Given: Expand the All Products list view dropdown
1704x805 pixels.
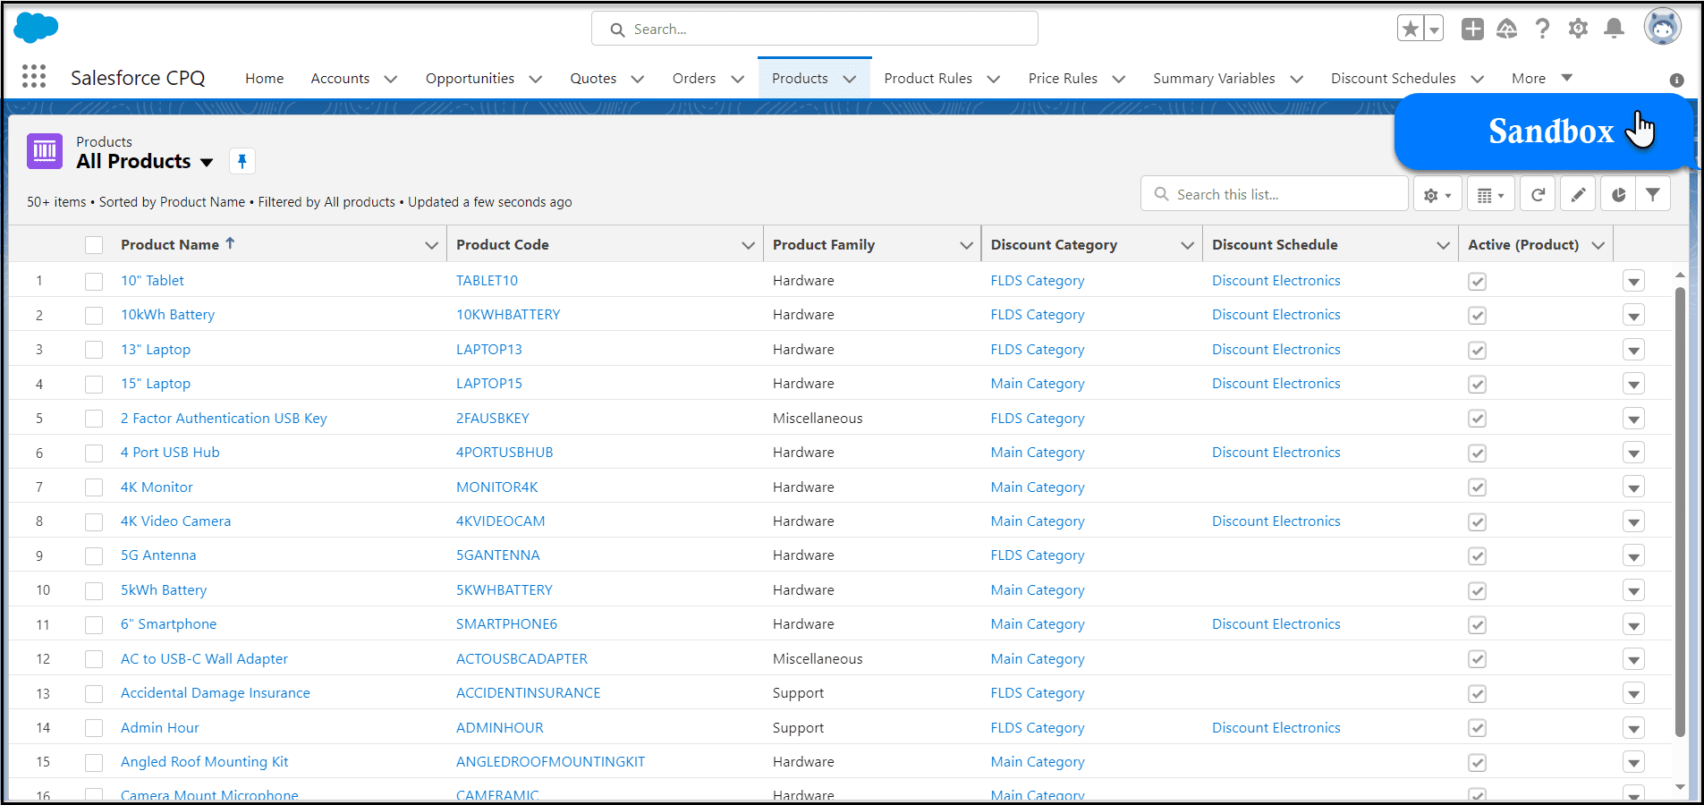Looking at the screenshot, I should click(207, 162).
